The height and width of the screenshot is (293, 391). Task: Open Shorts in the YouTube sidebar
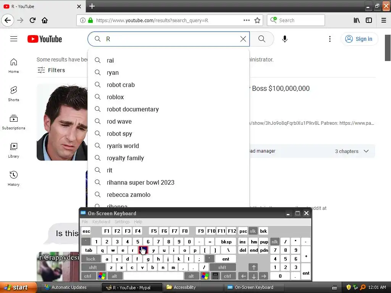(13, 94)
